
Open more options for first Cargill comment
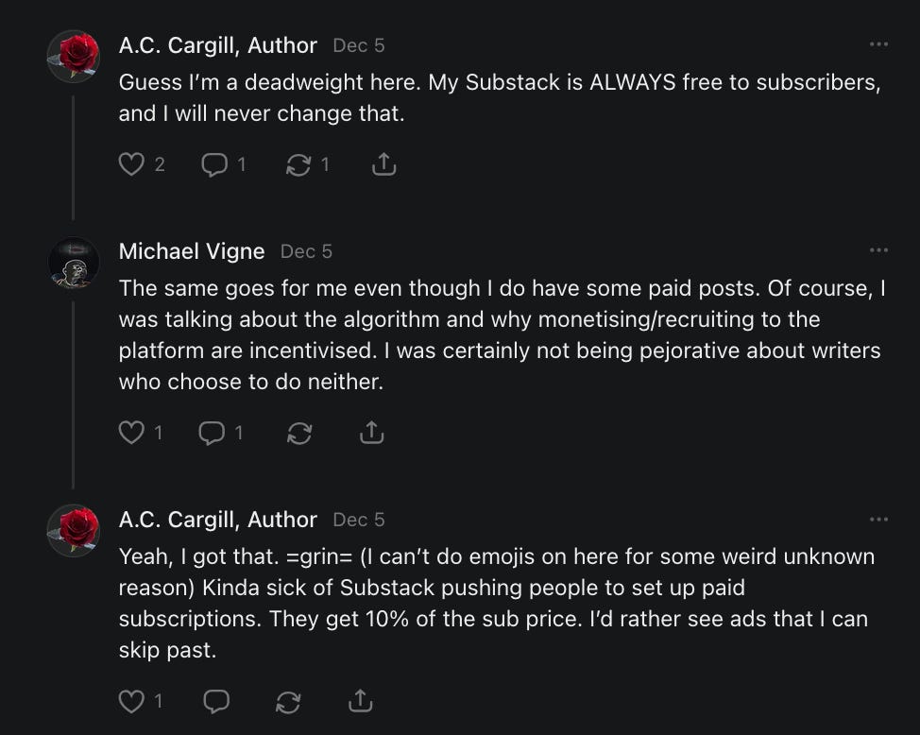[878, 44]
